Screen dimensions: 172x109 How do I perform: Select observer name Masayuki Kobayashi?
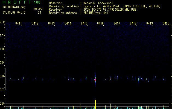pyautogui.click(x=98, y=3)
